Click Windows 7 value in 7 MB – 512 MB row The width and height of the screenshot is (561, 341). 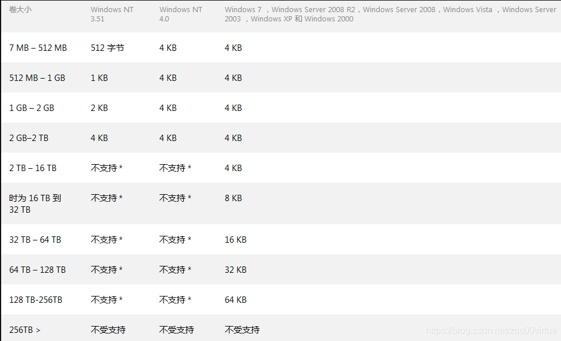[233, 47]
